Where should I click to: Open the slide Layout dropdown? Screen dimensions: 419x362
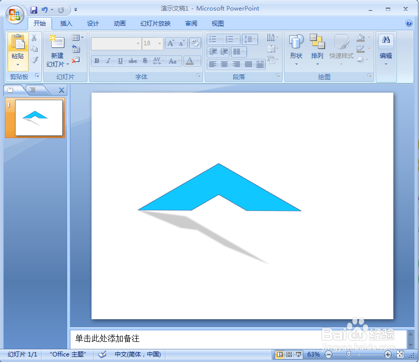coord(77,38)
